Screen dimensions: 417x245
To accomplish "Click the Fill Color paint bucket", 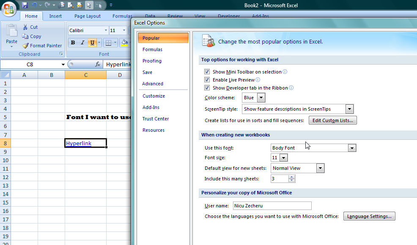I will click(x=124, y=43).
